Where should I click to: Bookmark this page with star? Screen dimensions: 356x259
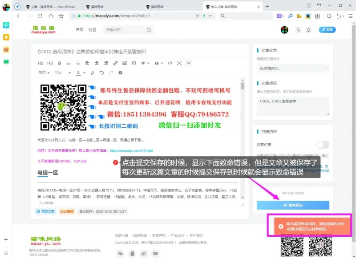61,16
